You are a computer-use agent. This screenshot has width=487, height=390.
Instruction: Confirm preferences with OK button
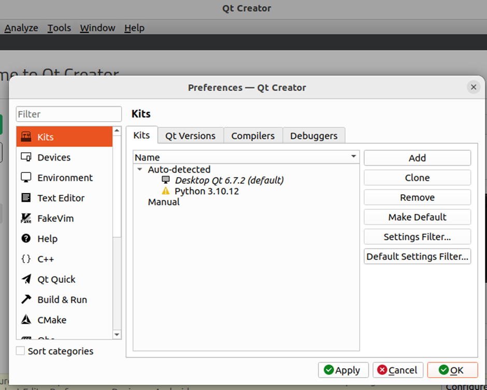tap(452, 370)
